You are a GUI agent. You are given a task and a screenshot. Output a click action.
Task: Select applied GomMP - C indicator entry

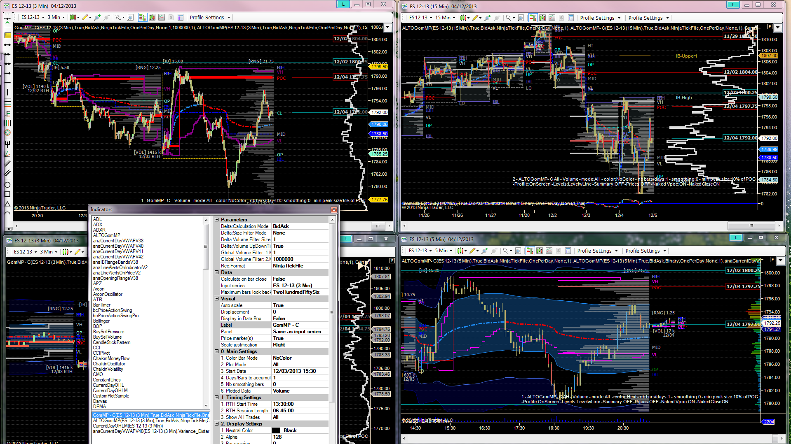click(151, 415)
